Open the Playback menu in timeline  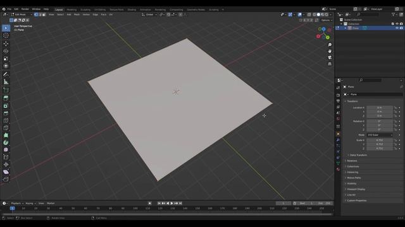(17, 203)
